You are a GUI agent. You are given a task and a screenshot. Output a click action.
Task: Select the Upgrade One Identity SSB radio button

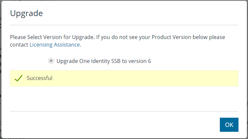51,61
